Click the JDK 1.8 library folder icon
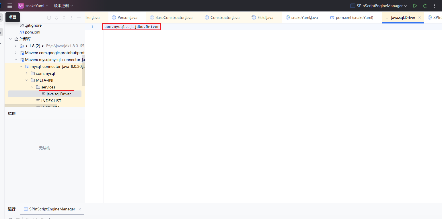Screen dimensions: 442x219 tap(22, 46)
